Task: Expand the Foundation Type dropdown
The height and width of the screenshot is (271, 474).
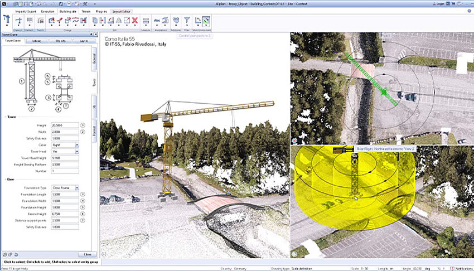Action: [x=77, y=188]
